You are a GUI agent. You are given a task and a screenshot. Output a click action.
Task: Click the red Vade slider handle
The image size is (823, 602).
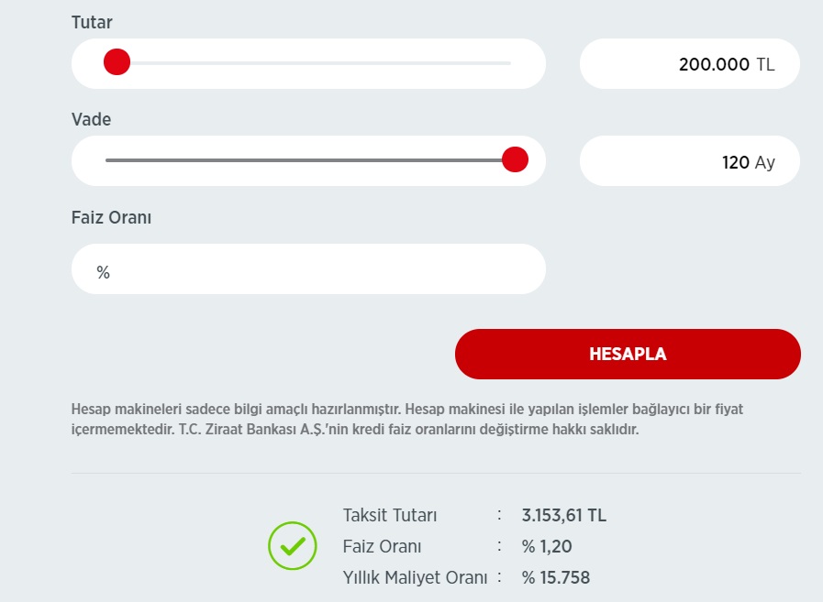[515, 159]
